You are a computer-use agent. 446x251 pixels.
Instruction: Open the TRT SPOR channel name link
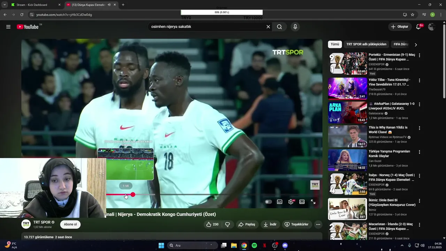[42, 222]
